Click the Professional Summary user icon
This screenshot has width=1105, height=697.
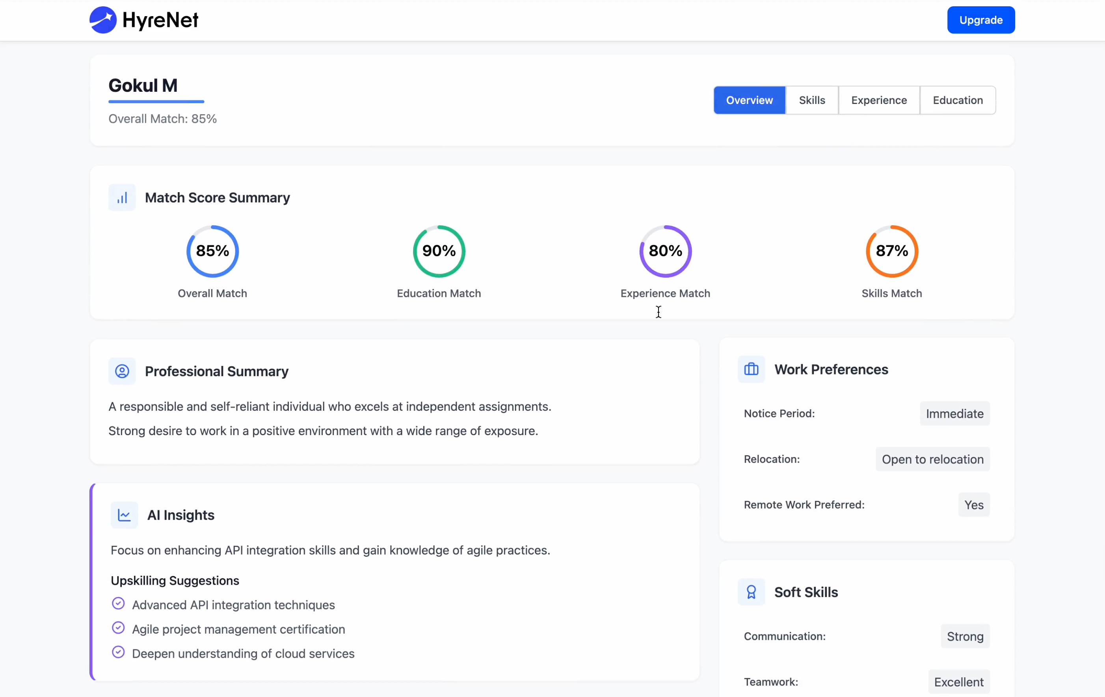click(122, 371)
